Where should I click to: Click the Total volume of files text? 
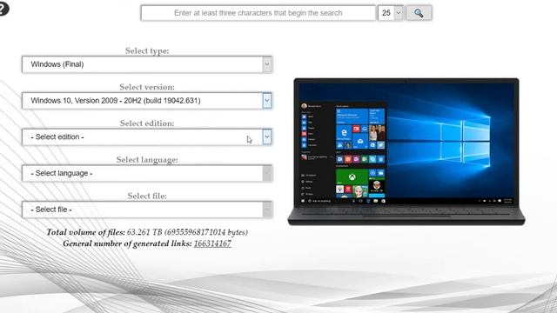tap(147, 232)
